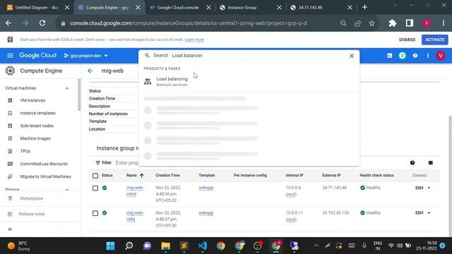The height and width of the screenshot is (254, 452).
Task: Check the mig-web-mtsd instance row checkbox
Action: (x=95, y=188)
